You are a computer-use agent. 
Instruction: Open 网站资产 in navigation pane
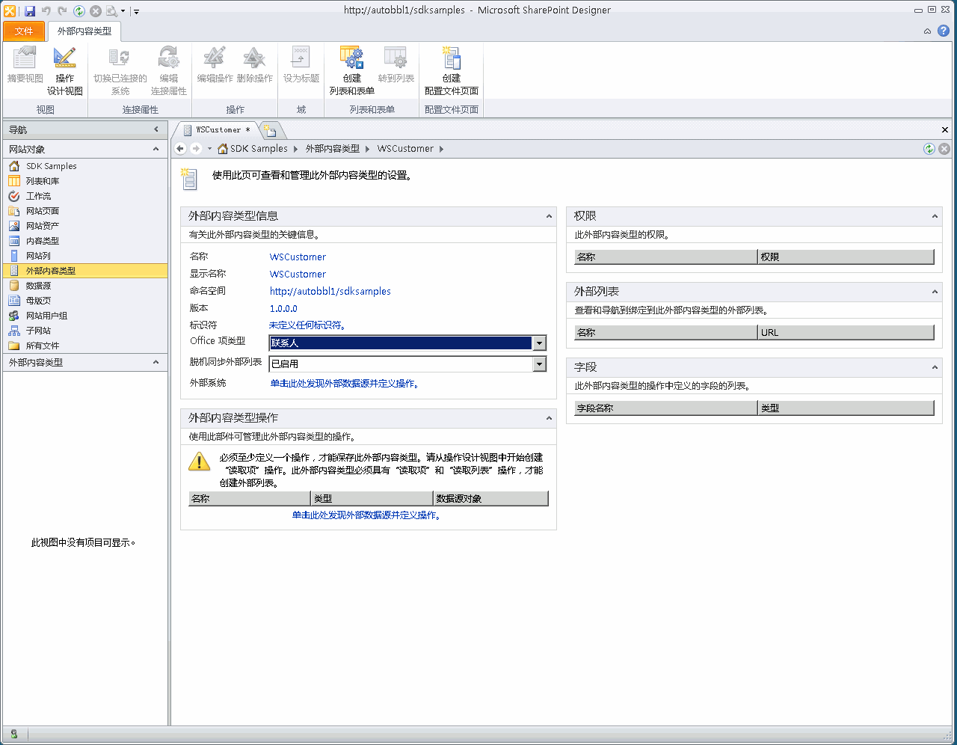(x=43, y=226)
